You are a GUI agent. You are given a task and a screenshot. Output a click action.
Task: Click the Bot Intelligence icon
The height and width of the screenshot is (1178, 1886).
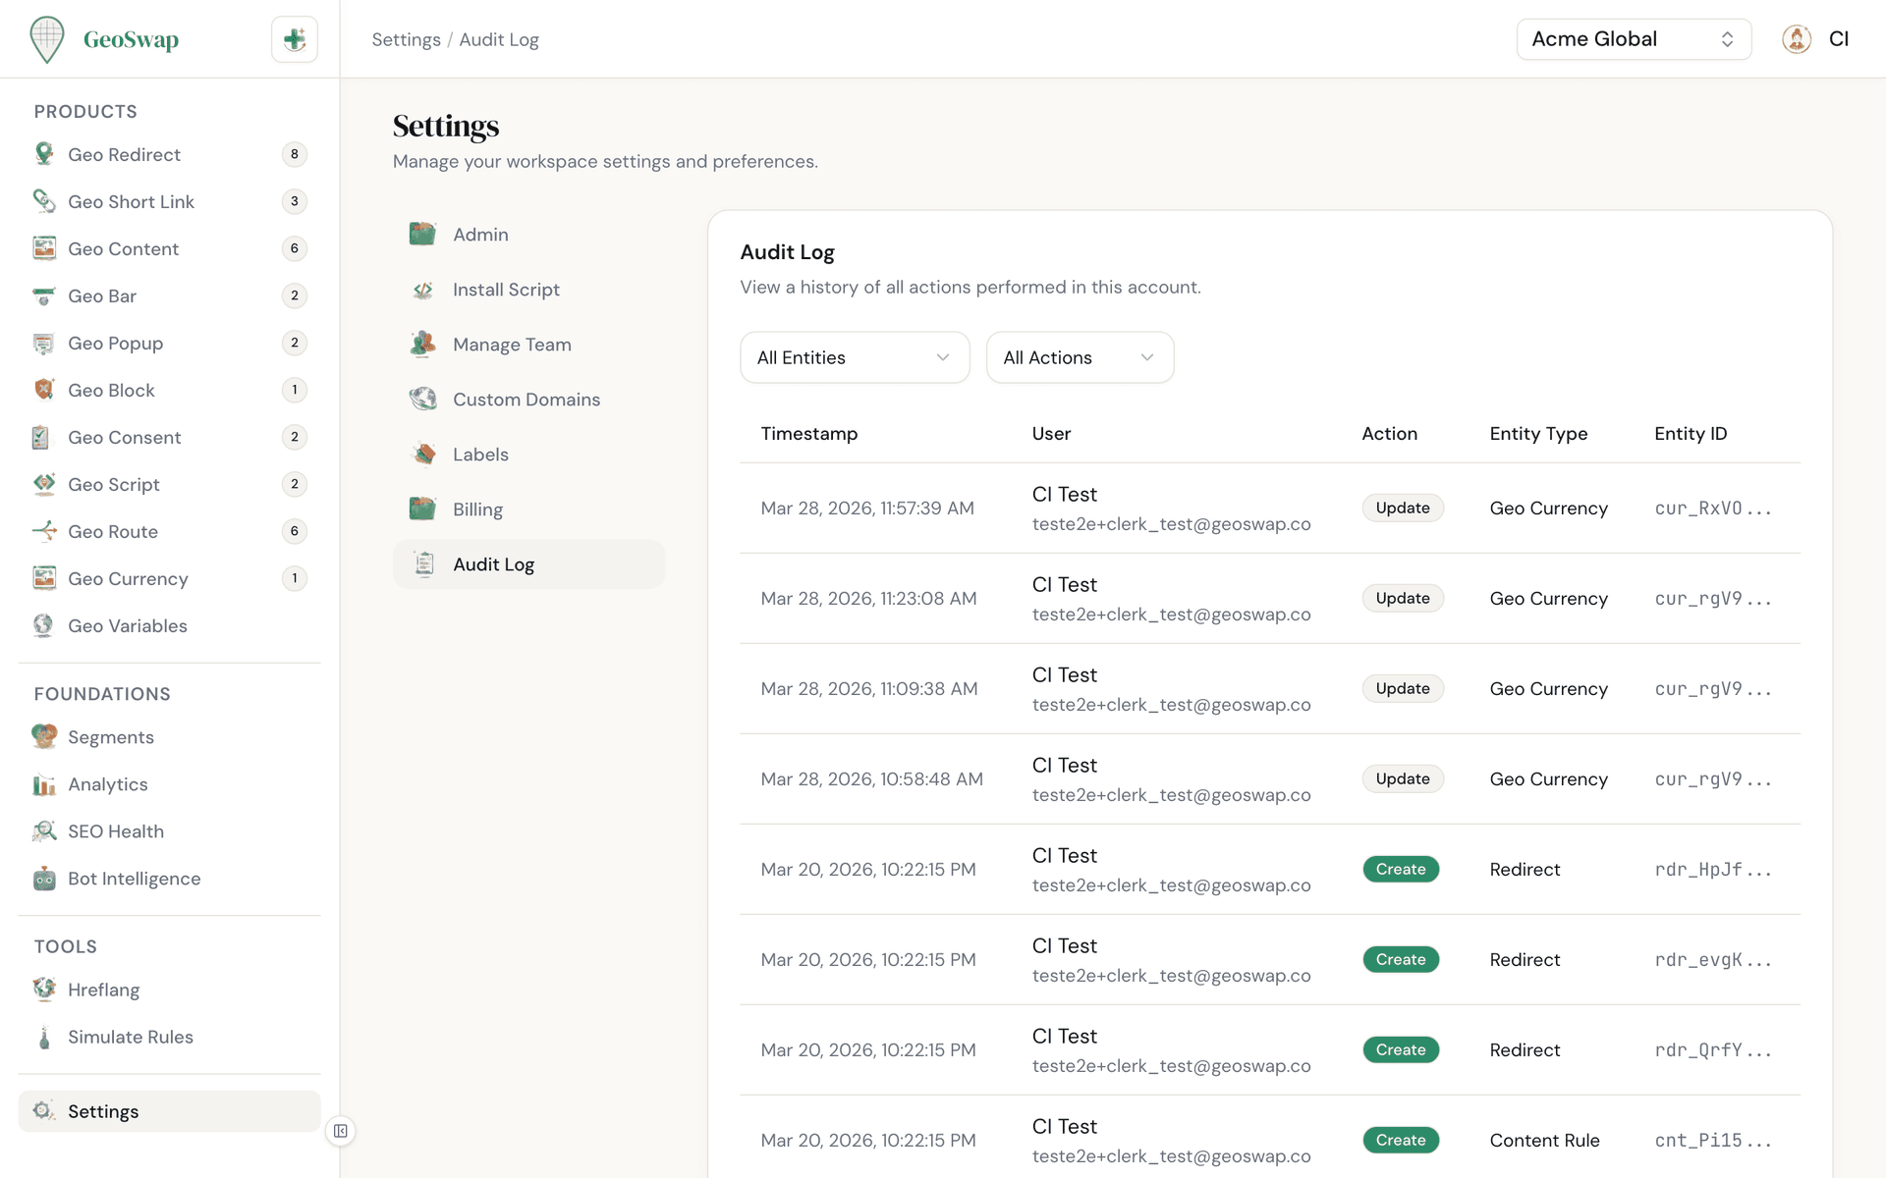tap(44, 879)
